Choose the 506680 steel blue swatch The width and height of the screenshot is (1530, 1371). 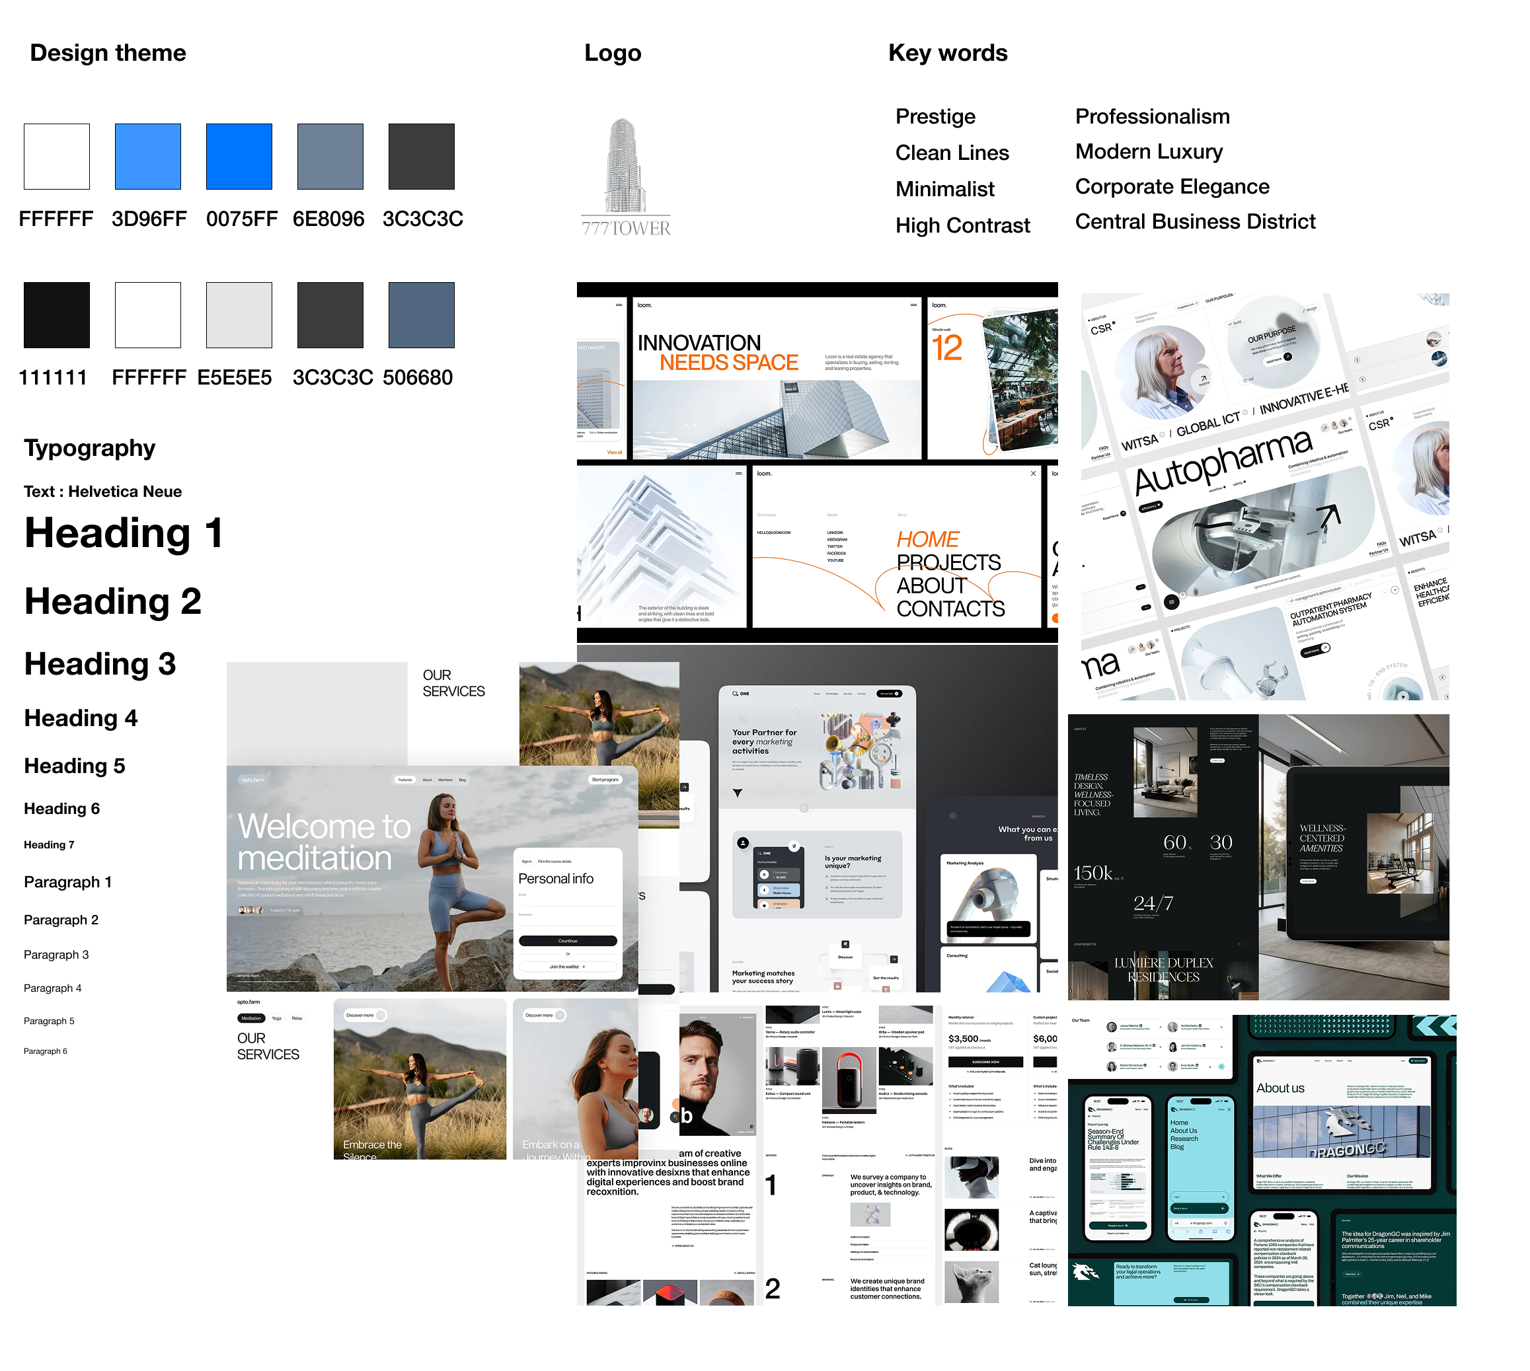click(x=421, y=315)
